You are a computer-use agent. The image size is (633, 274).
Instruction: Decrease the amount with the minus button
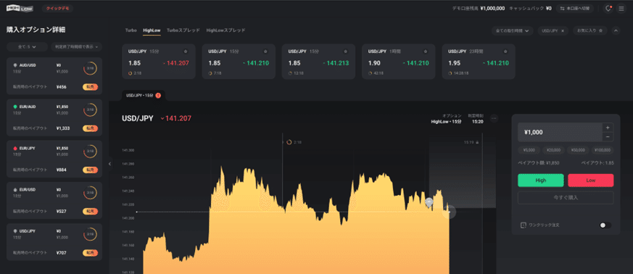[608, 137]
